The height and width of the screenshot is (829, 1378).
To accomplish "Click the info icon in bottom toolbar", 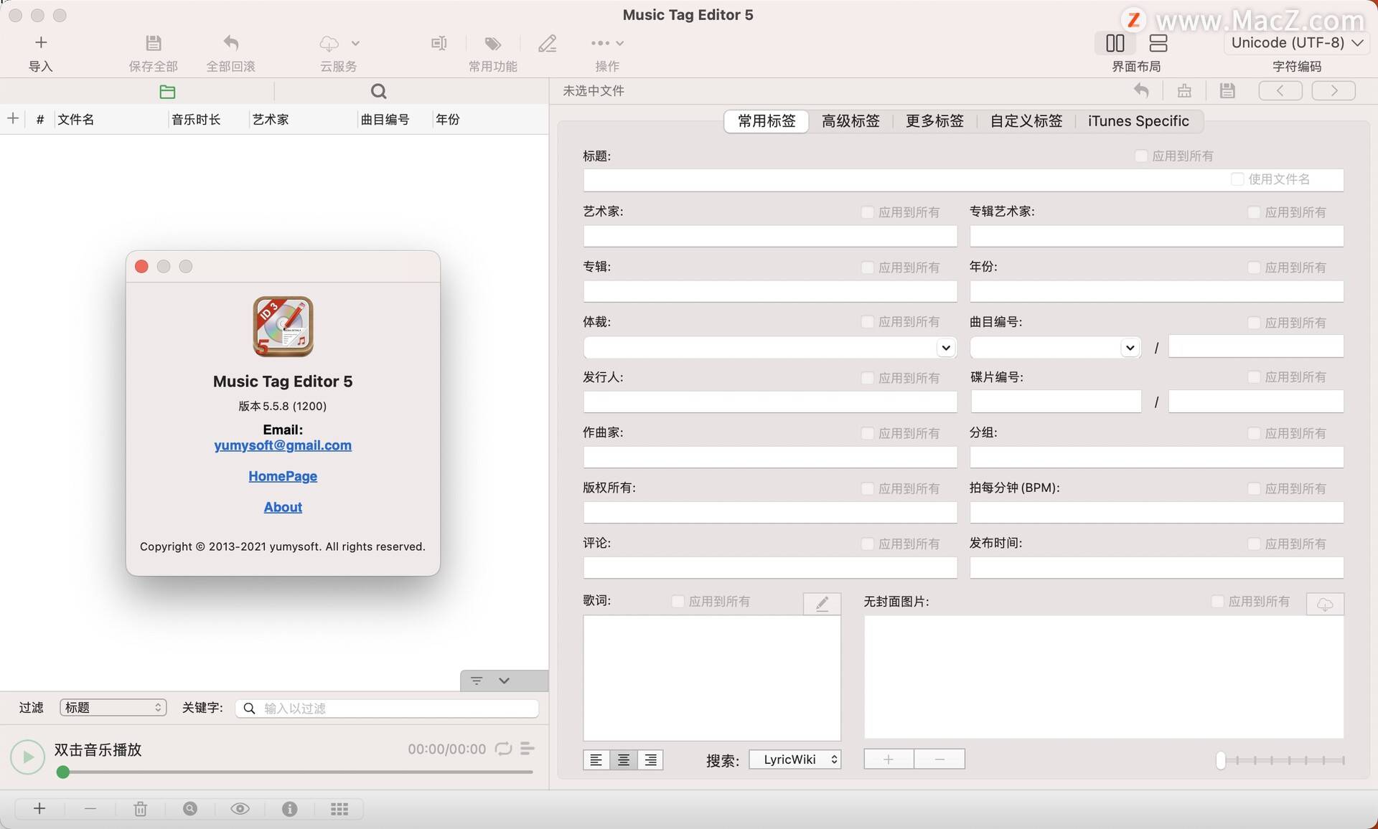I will tap(289, 808).
